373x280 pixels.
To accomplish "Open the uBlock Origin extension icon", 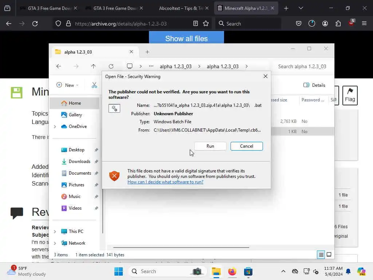I will tap(352, 23).
